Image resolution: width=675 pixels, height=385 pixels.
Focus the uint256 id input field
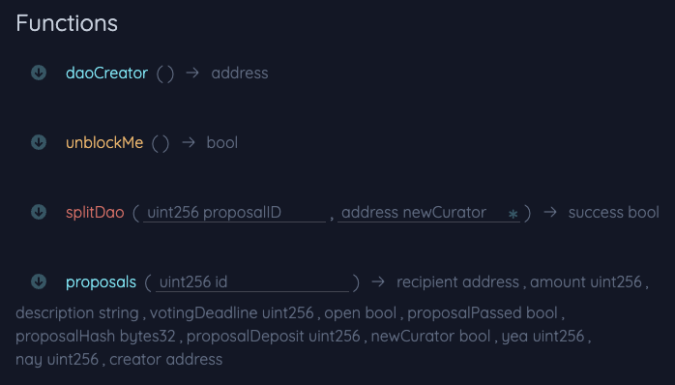tap(252, 282)
